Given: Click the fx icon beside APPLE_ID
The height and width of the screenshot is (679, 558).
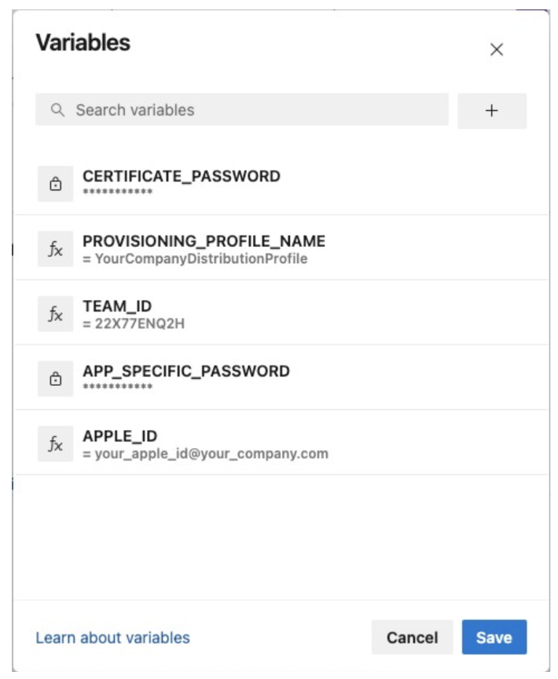Looking at the screenshot, I should click(55, 444).
